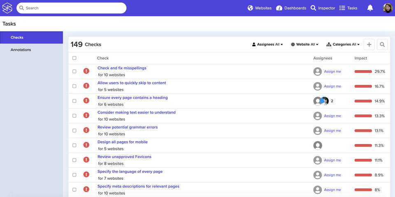The image size is (395, 197).
Task: Click red alert icon for mobile design check
Action: (x=86, y=145)
